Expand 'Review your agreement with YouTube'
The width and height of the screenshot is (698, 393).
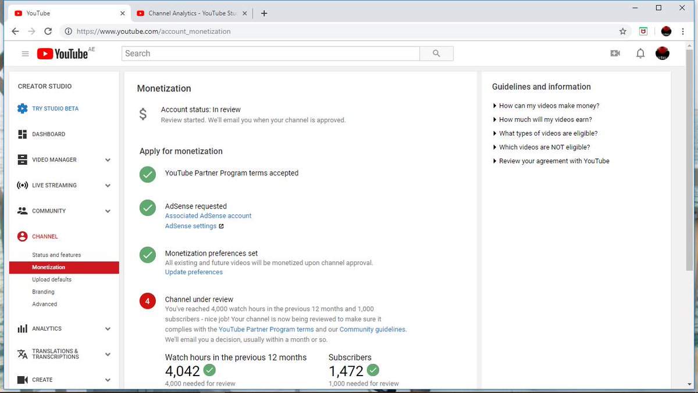[x=551, y=161]
